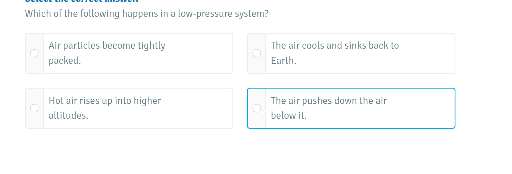512x174 pixels.
Task: Click gray strip beside 'air pushes down' radio button
Action: tap(257, 122)
